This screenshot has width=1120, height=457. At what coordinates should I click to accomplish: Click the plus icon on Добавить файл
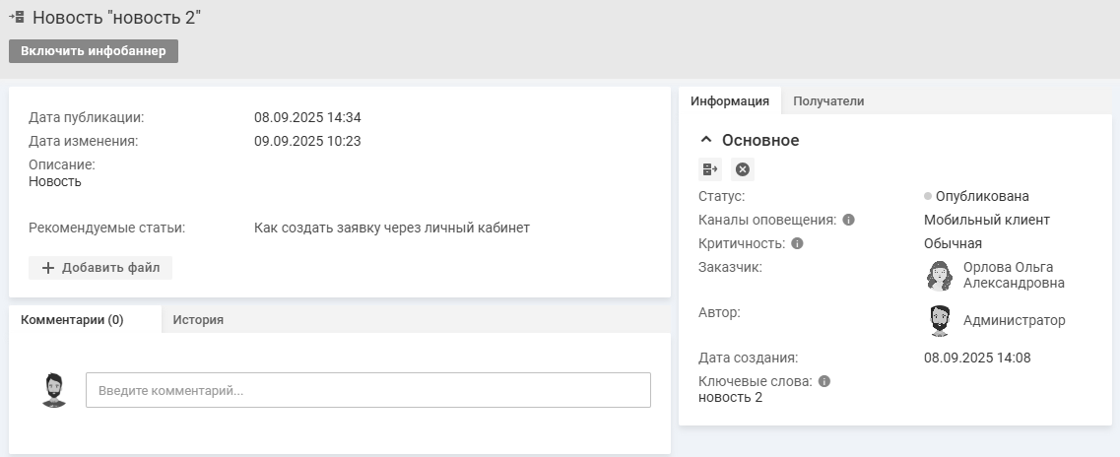[47, 268]
